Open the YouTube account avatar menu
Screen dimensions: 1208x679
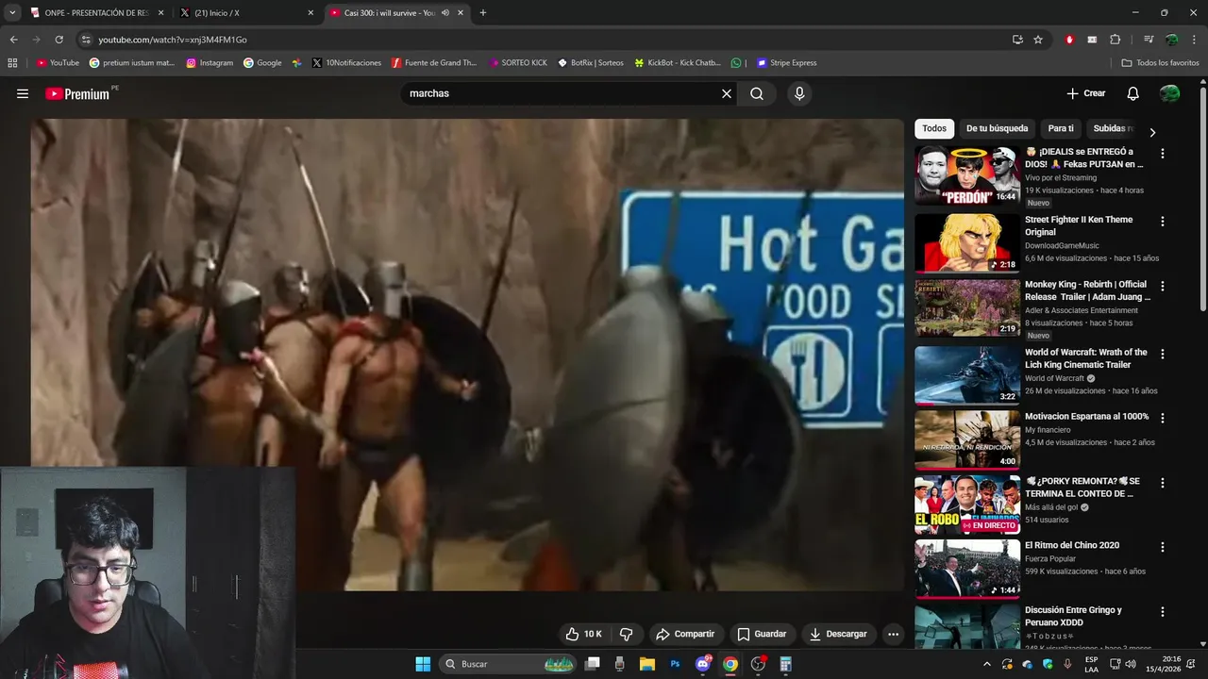pos(1169,93)
